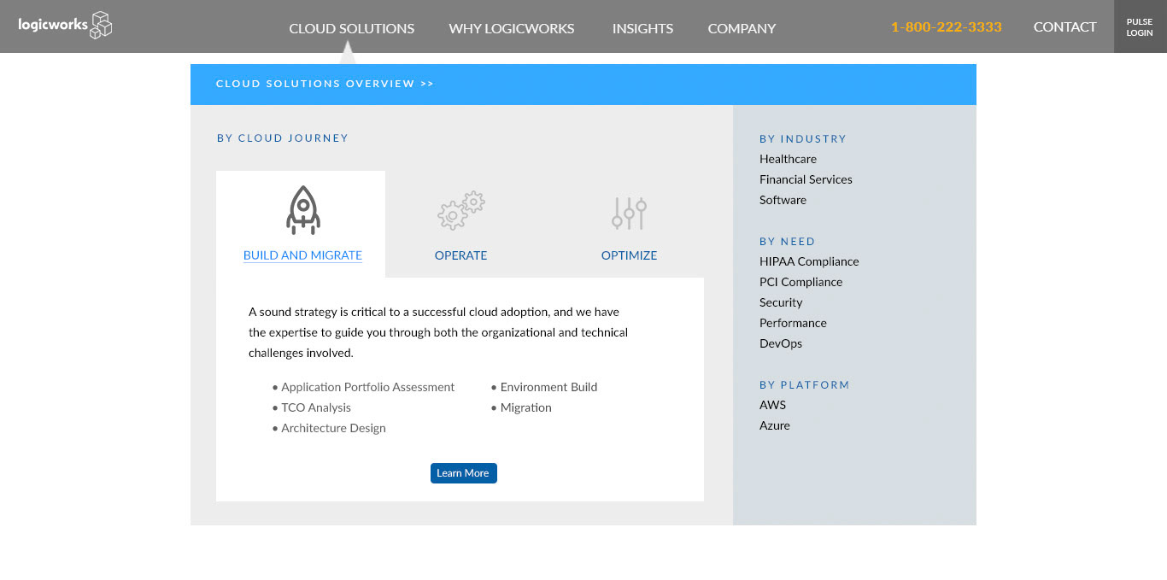Click the Logicworks cube logo
Screen dimensions: 1167x580
pos(65,25)
